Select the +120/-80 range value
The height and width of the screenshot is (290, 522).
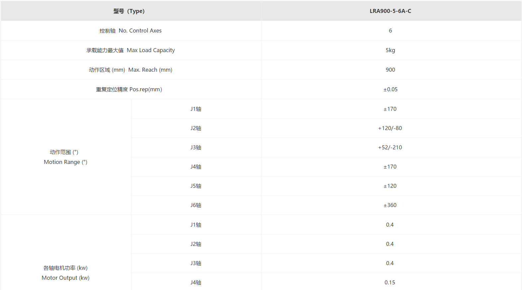[390, 128]
